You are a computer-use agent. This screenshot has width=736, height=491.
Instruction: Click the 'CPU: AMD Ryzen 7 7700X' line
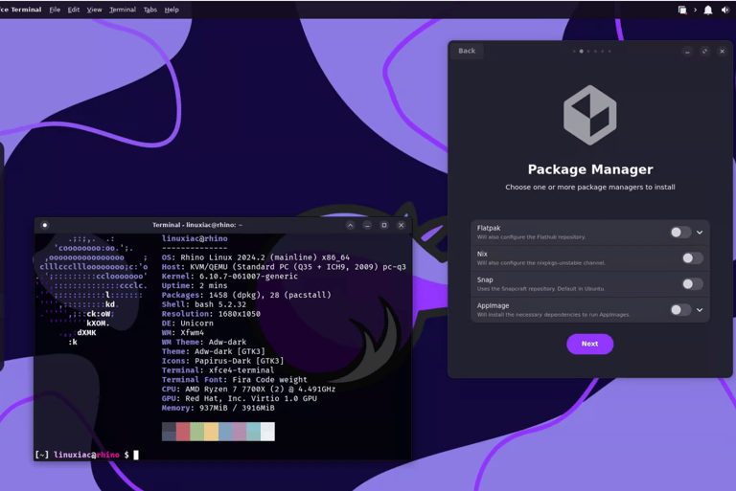point(248,389)
